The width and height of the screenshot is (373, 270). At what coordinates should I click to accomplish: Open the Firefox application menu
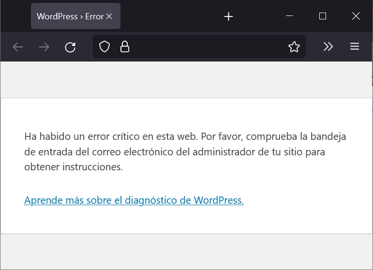pyautogui.click(x=355, y=46)
